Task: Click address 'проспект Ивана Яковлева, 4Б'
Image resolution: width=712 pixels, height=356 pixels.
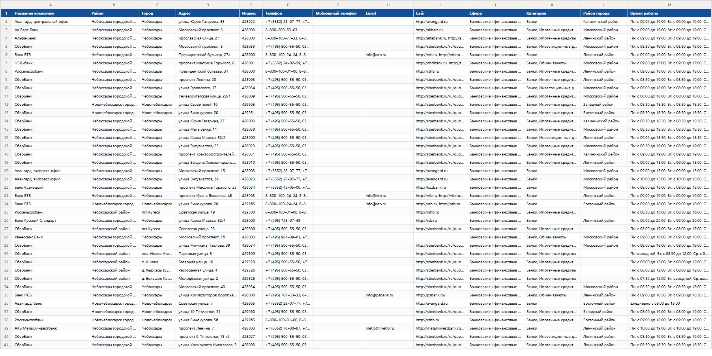Action: pyautogui.click(x=208, y=196)
